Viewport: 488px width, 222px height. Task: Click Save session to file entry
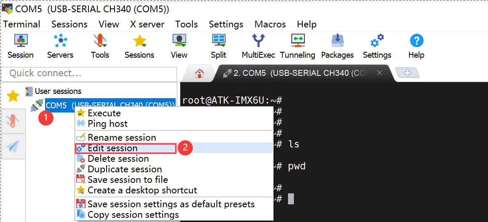point(128,180)
